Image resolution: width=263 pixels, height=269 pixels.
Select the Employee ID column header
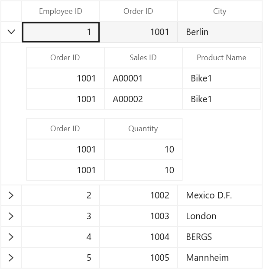(x=61, y=11)
